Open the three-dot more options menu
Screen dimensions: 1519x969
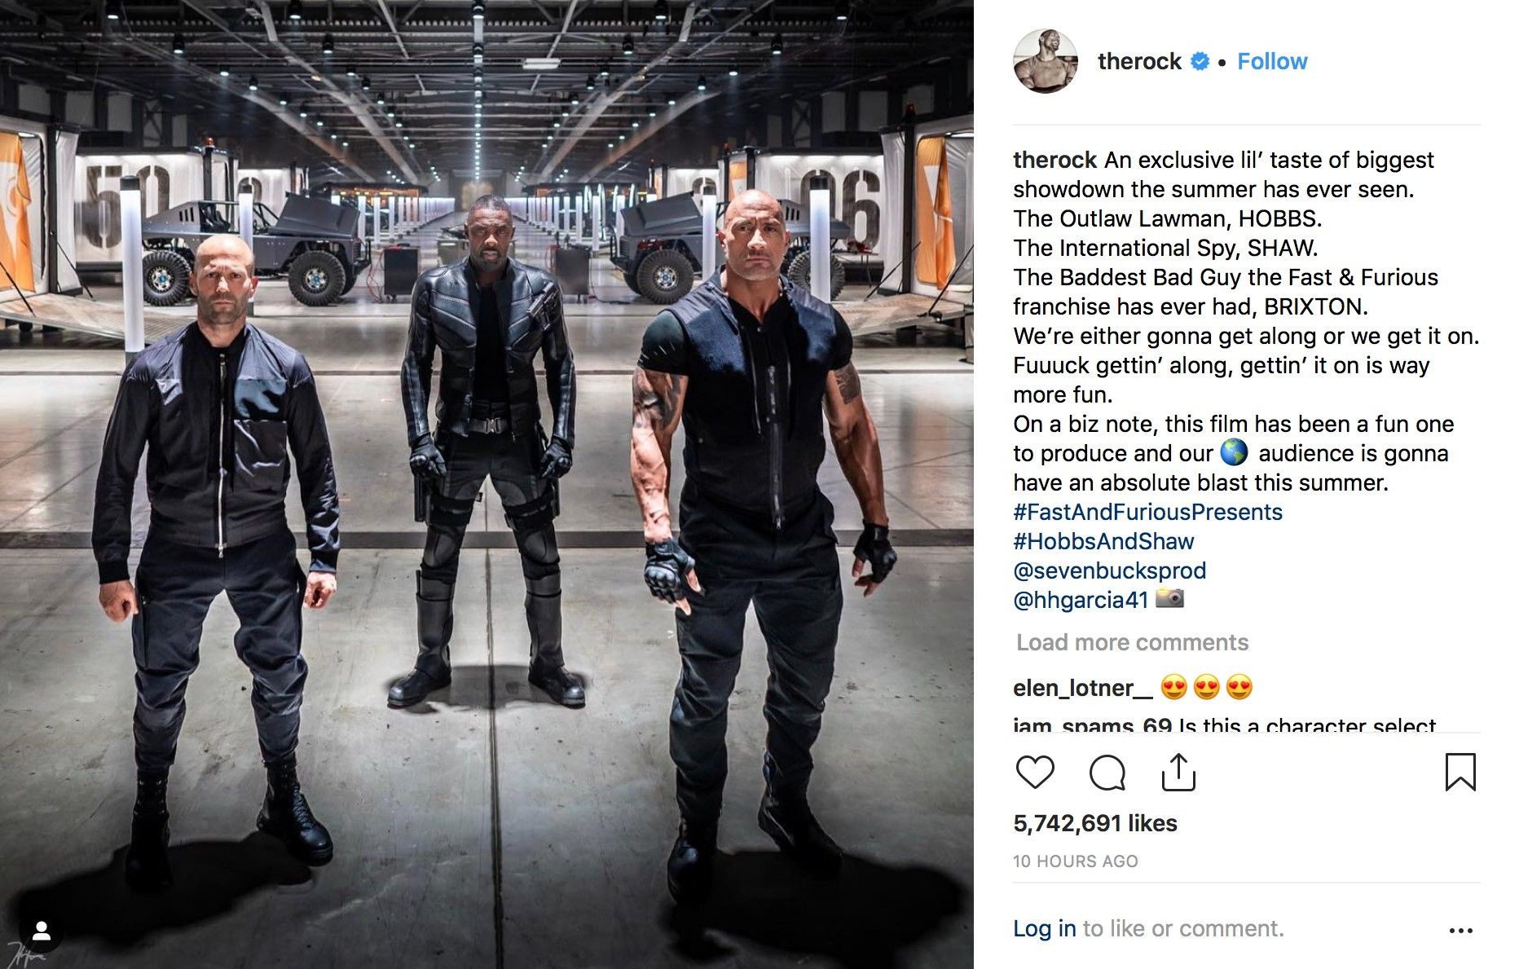(x=1460, y=930)
